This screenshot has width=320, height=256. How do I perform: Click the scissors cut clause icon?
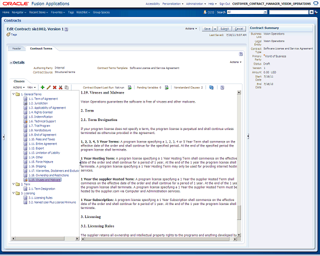pos(60,87)
